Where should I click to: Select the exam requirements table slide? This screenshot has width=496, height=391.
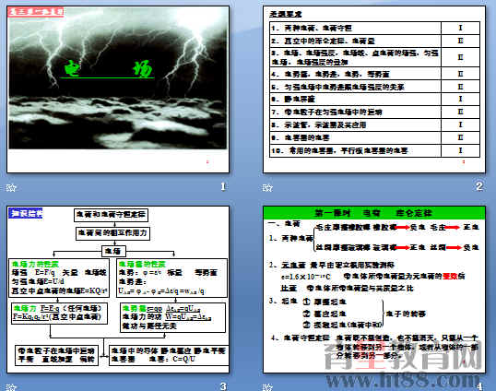coord(374,89)
